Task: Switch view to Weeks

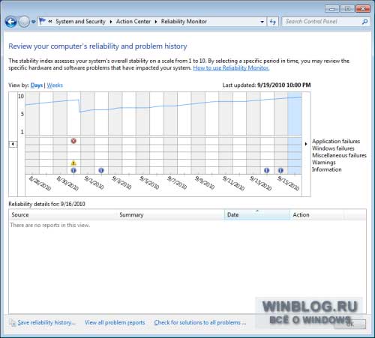Action: coord(55,85)
